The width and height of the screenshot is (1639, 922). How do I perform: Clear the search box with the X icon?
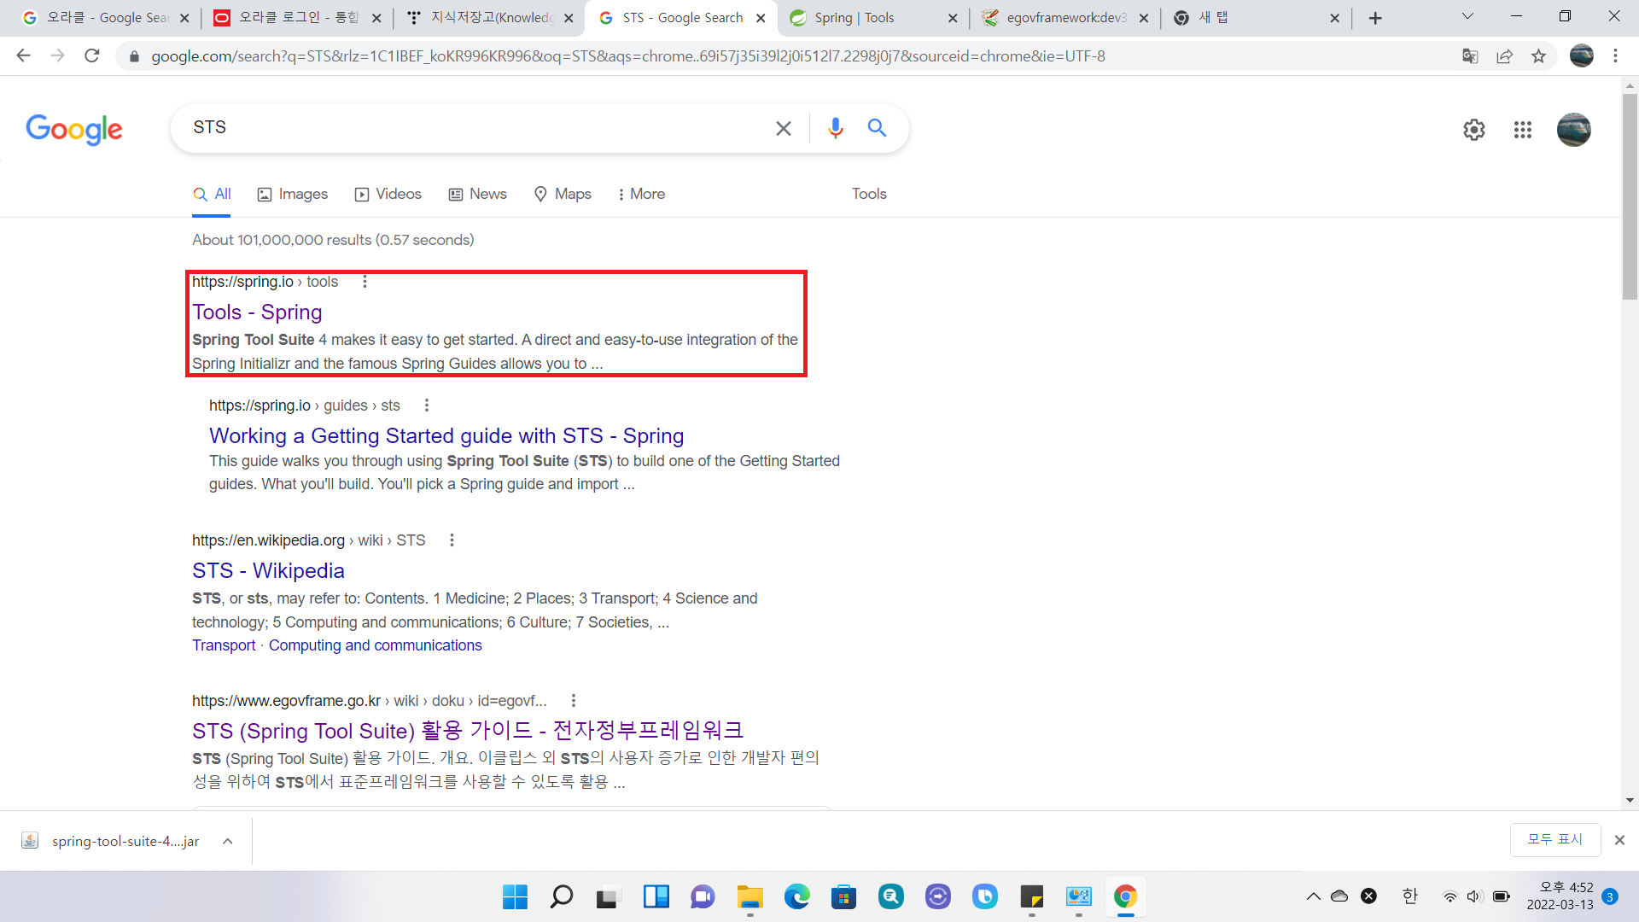(x=783, y=128)
